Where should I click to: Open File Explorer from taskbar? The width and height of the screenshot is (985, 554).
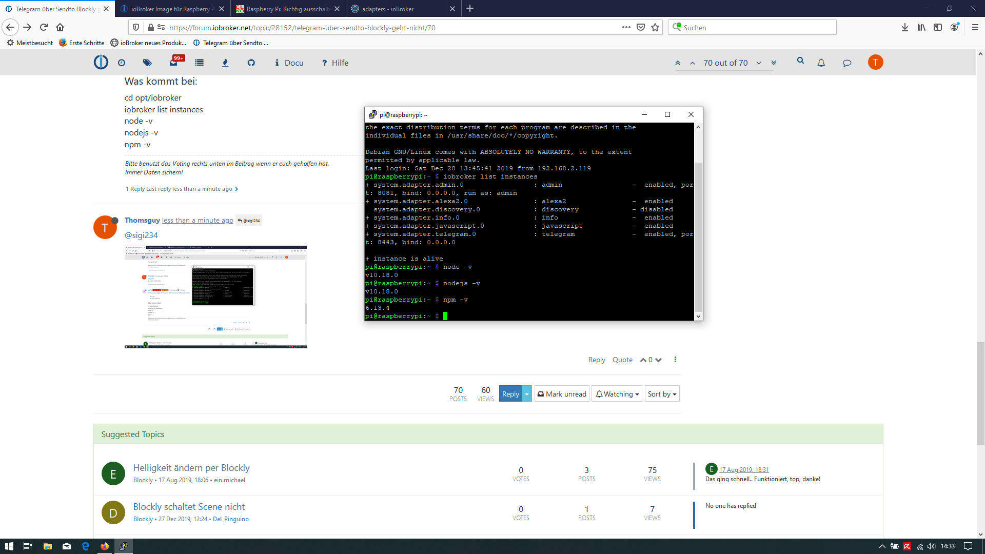(47, 546)
